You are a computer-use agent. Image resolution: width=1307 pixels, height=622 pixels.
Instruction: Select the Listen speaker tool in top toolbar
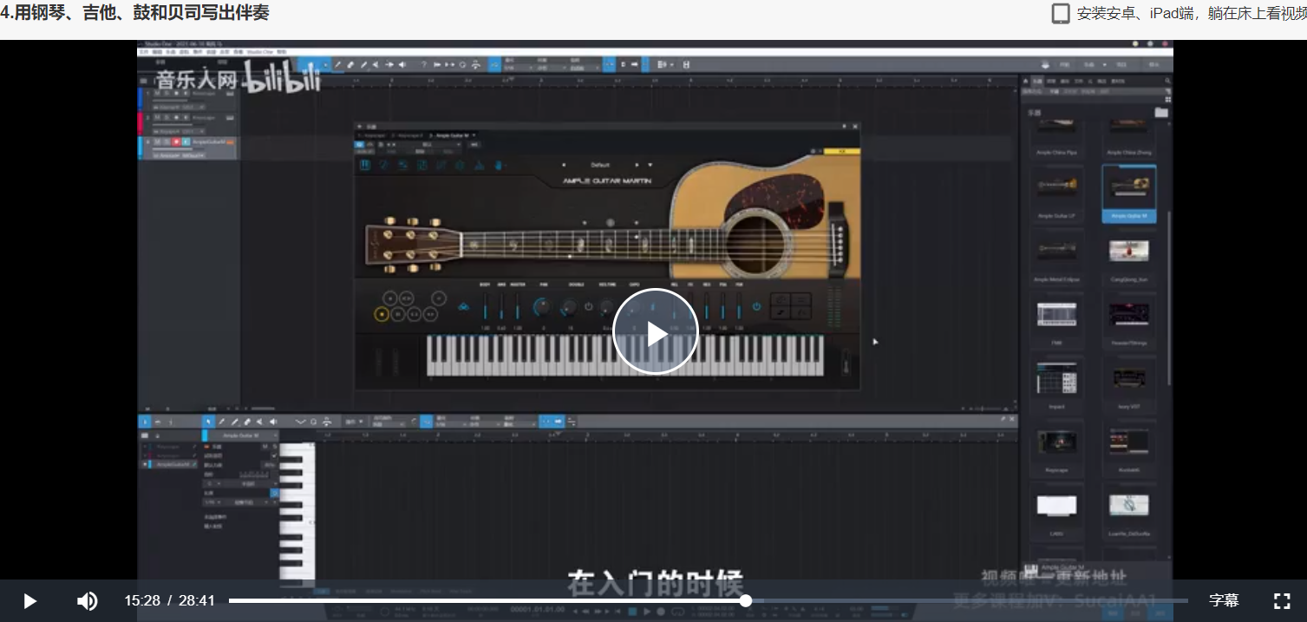[x=402, y=65]
